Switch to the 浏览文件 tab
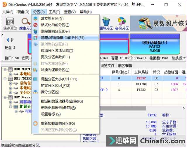187x148 pixels. [x=108, y=66]
